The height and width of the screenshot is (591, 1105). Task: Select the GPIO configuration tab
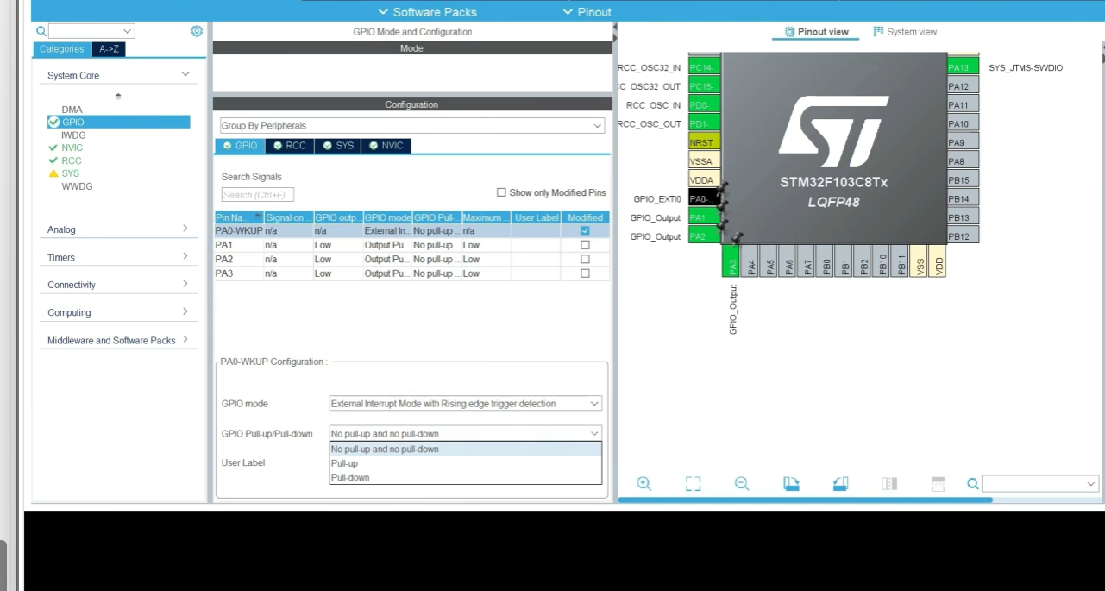240,146
